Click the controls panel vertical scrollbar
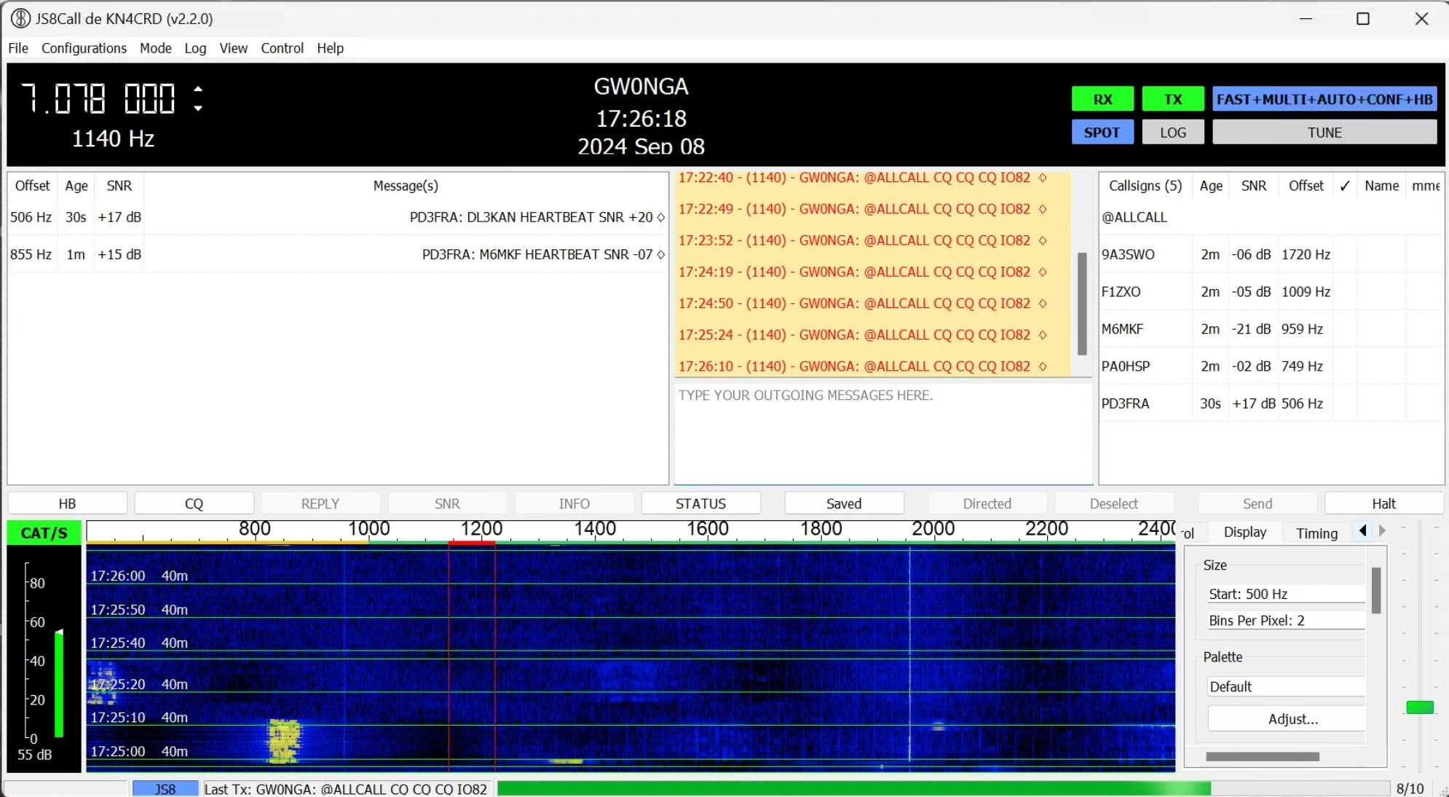 pos(1375,590)
